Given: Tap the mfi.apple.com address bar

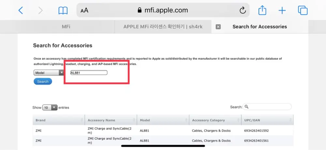Looking at the screenshot, I should pyautogui.click(x=163, y=10).
